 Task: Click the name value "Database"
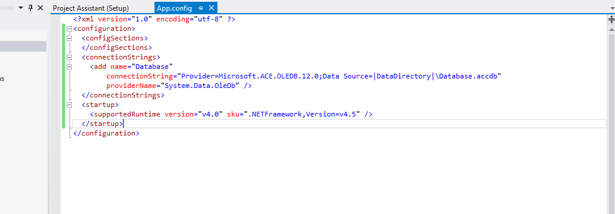tap(152, 67)
